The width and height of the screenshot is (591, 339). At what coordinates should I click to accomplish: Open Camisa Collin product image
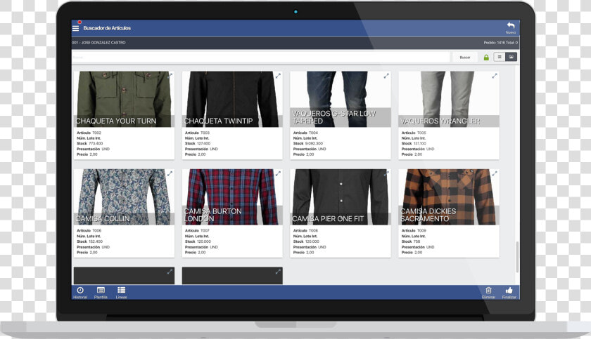tap(124, 197)
